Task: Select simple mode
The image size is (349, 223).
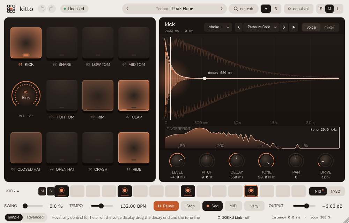Action: (14, 217)
